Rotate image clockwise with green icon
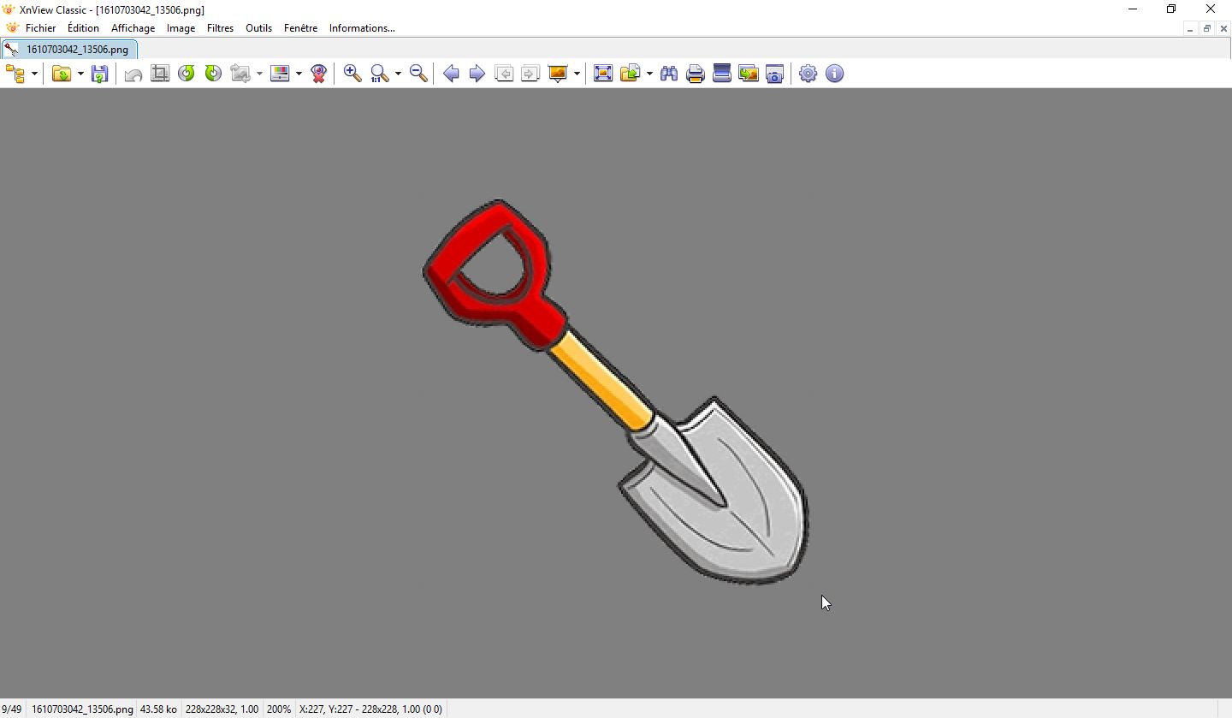This screenshot has height=718, width=1232. 213,74
